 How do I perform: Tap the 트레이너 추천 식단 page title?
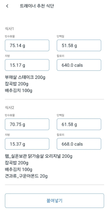(x=37, y=6)
